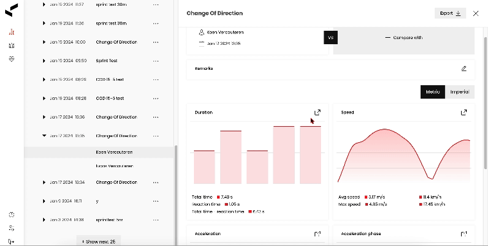The width and height of the screenshot is (488, 246).
Task: Switch units to Metric
Action: [x=433, y=92]
